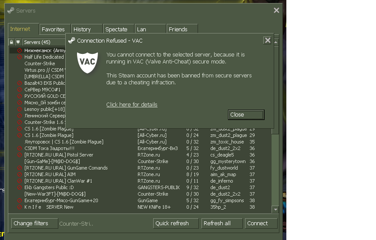Viewport: 376px width, 240px height.
Task: Select the CSDM Тока Задроты!!! server
Action: pos(140,148)
